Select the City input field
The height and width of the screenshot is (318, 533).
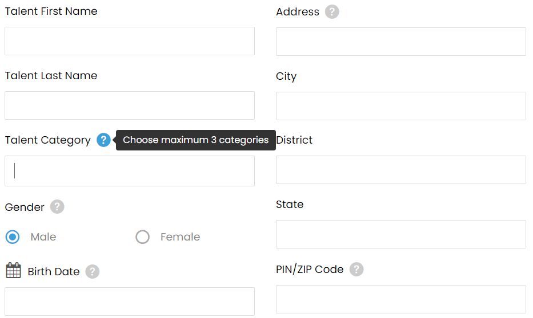[401, 106]
